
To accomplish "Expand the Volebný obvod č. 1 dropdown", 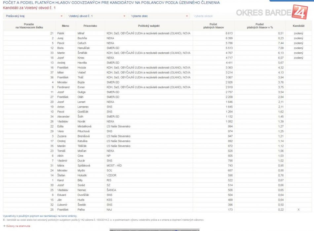I will [x=96, y=16].
